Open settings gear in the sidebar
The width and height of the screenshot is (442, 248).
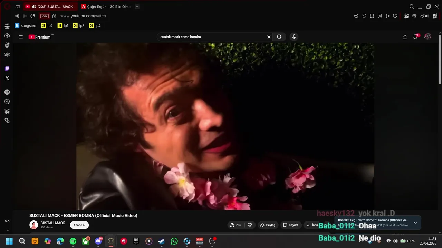[x=7, y=121]
